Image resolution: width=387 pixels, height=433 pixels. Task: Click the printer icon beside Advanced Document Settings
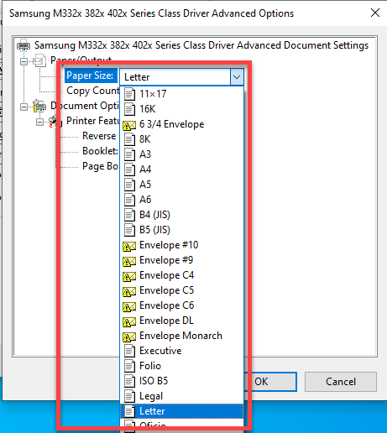(24, 45)
